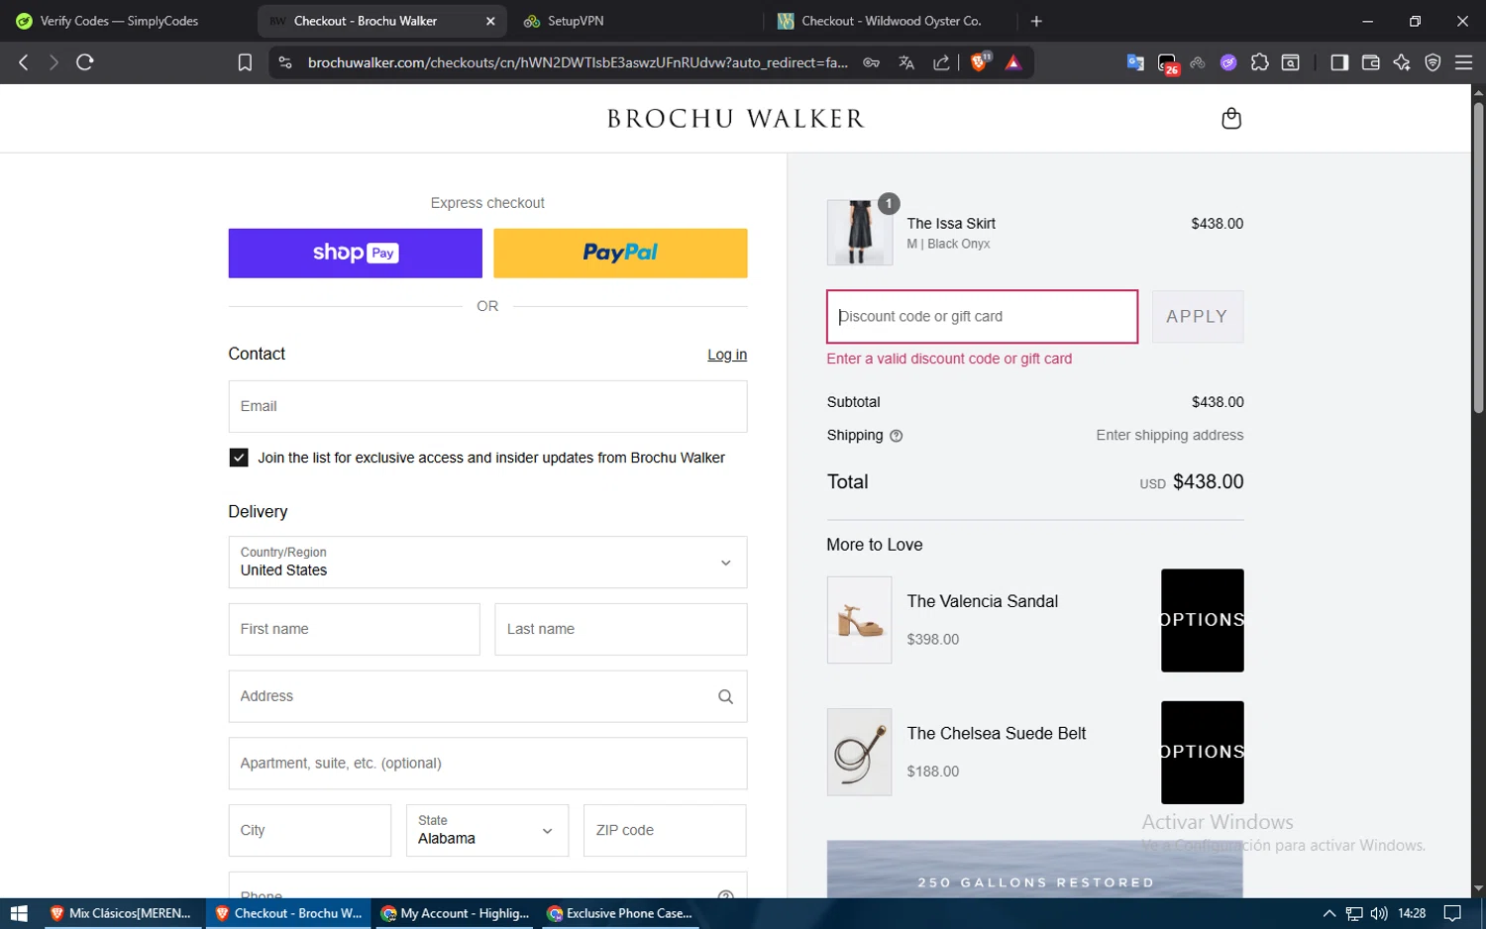Show hidden system tray icons
Screen dimensions: 1486x929
1329,913
